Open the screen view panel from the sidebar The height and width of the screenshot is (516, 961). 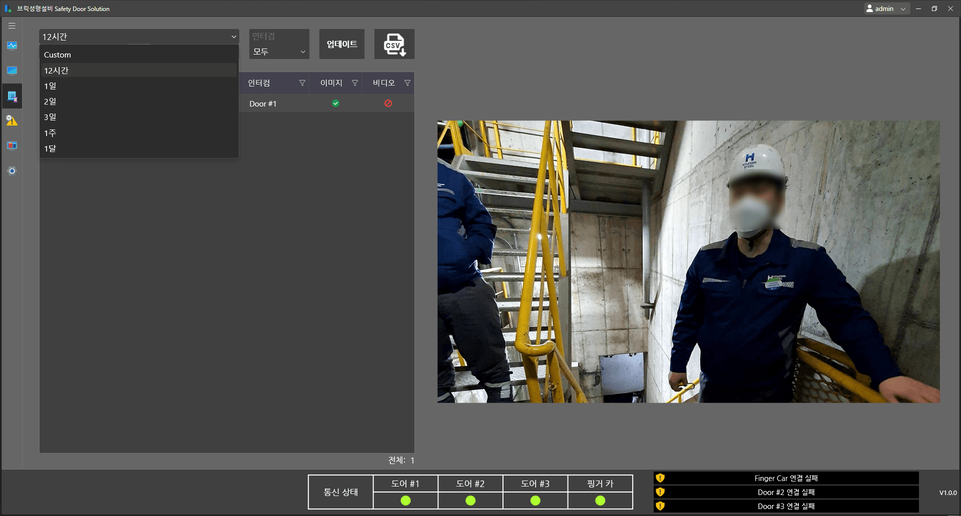click(12, 70)
